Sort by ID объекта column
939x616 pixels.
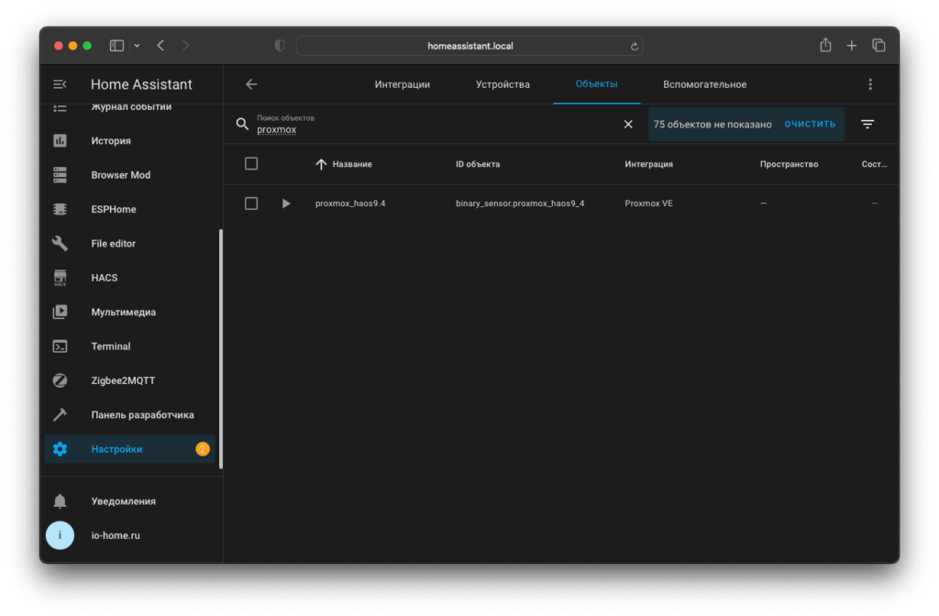477,164
